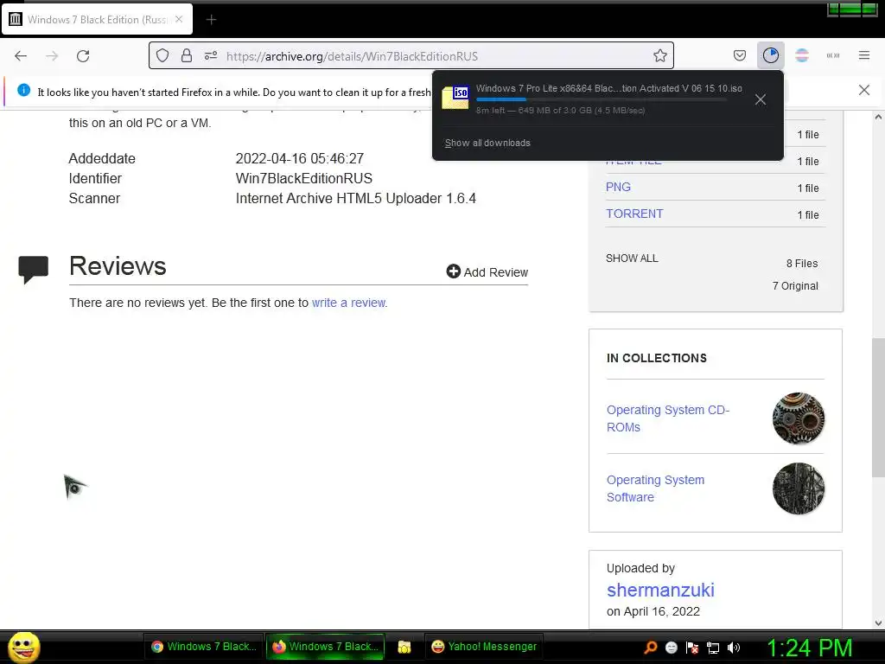Go back to the previous page

(21, 56)
